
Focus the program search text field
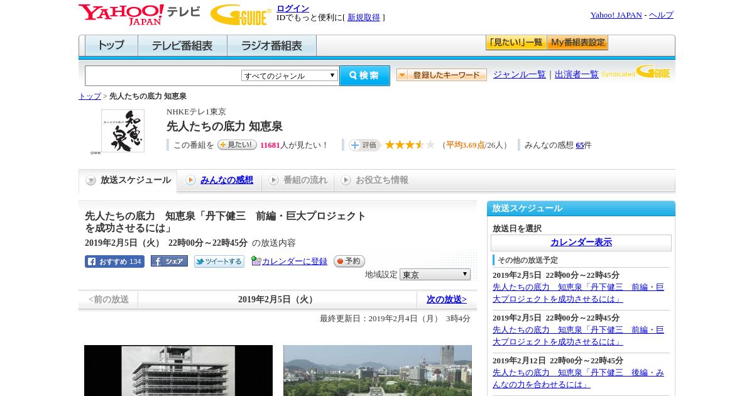click(163, 75)
